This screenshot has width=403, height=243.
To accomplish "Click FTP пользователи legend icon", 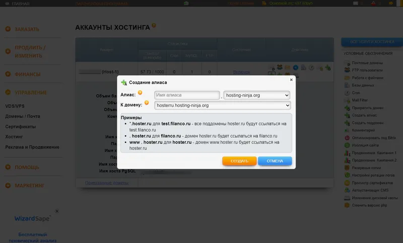I will pos(347,70).
